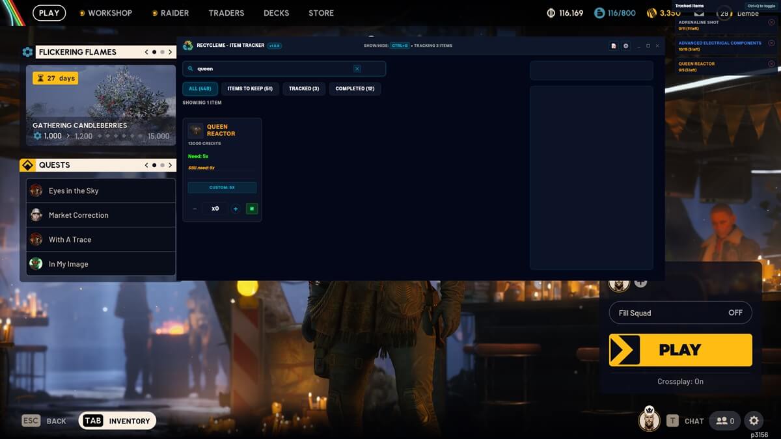This screenshot has width=781, height=439.
Task: Click the Quests diamond icon
Action: click(27, 165)
